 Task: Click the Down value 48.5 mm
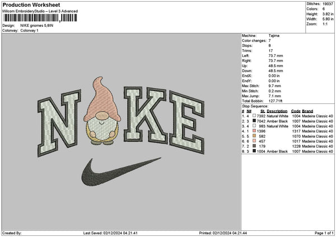(x=276, y=71)
